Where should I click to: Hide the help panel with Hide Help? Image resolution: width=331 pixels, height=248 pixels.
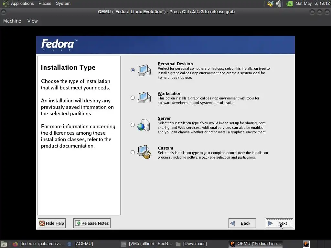point(52,223)
